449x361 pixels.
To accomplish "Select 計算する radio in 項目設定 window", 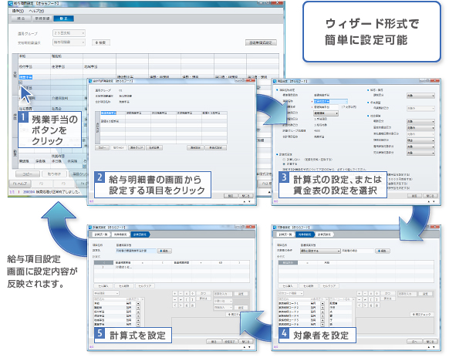I will [284, 164].
